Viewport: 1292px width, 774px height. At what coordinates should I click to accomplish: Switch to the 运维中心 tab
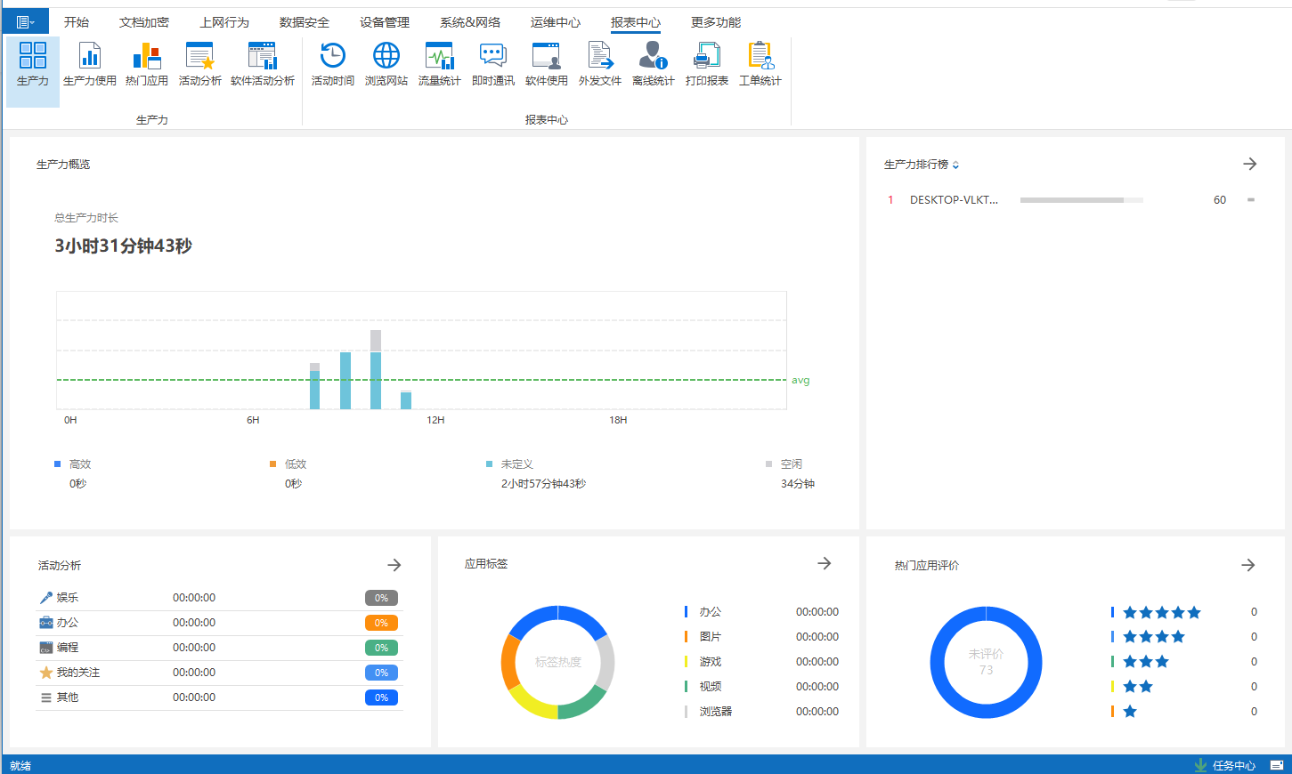coord(555,22)
